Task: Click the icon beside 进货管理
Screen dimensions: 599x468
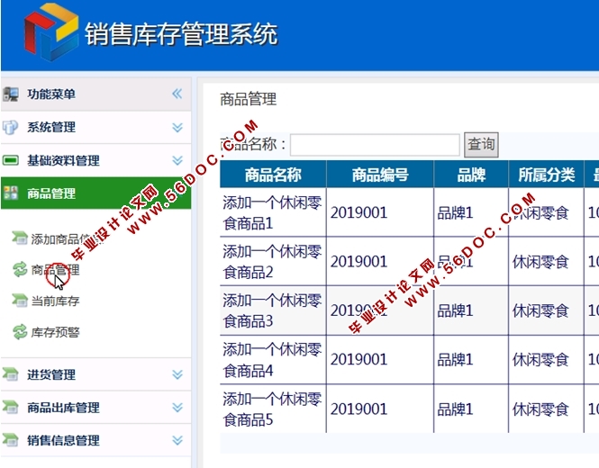Action: pyautogui.click(x=10, y=374)
